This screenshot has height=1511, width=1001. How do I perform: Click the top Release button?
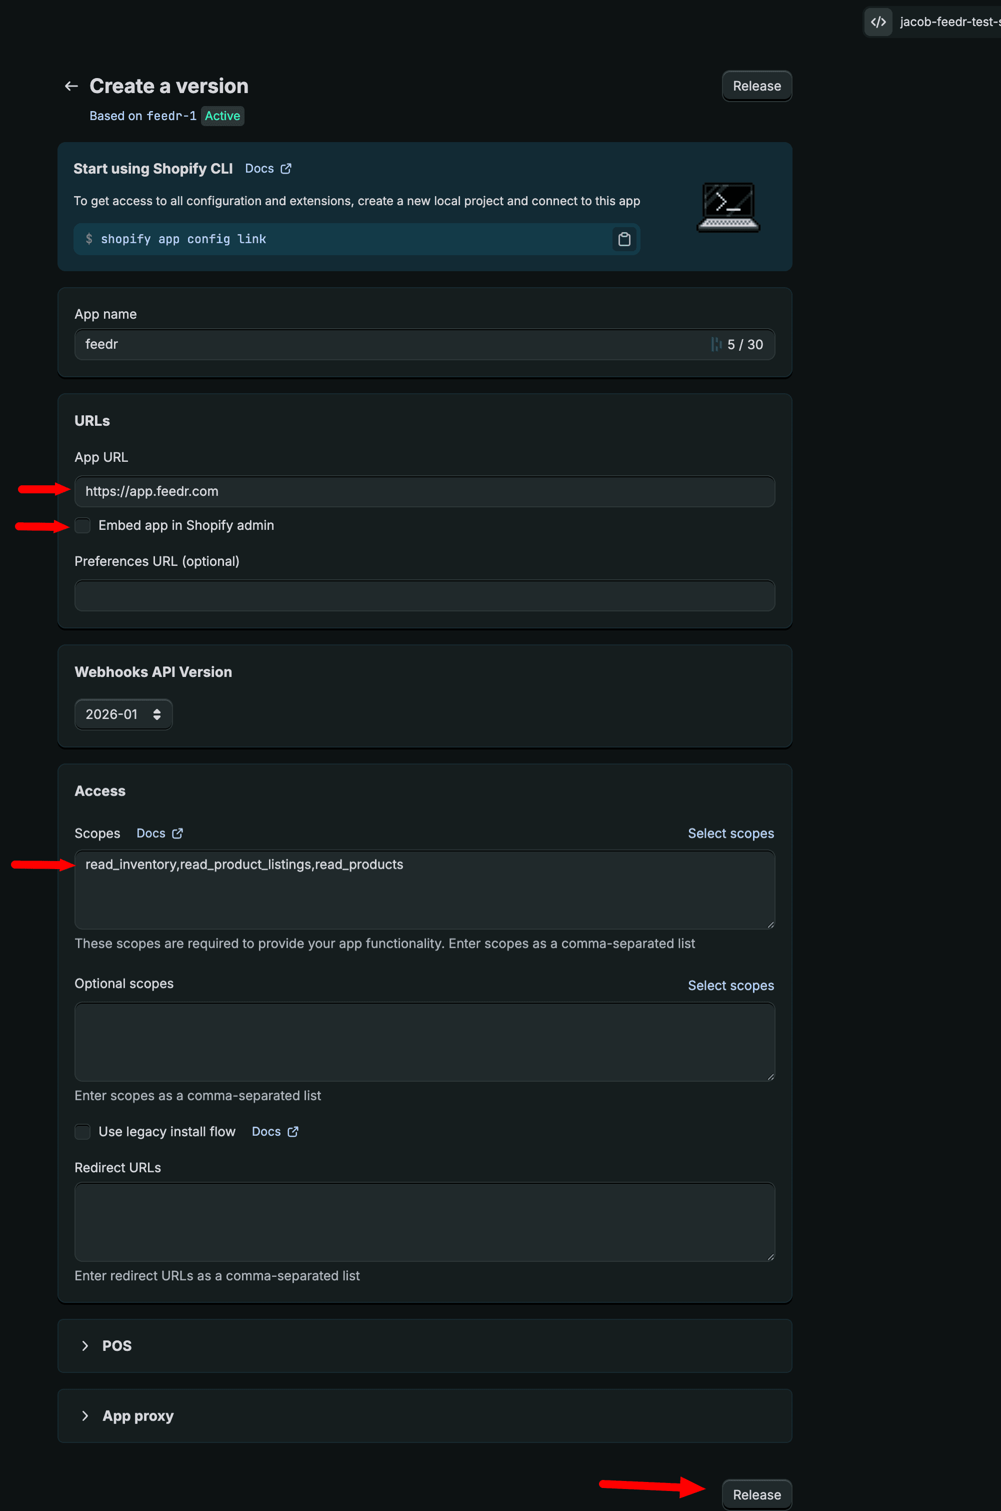756,86
